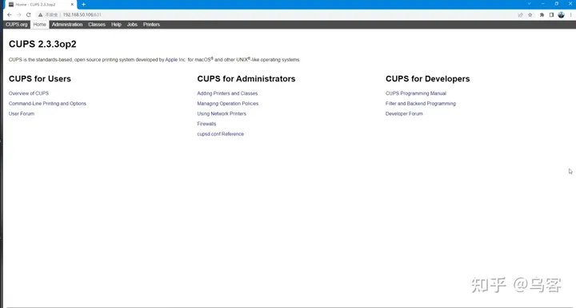
Task: Bookmark this page with the star icon
Action: pos(530,15)
